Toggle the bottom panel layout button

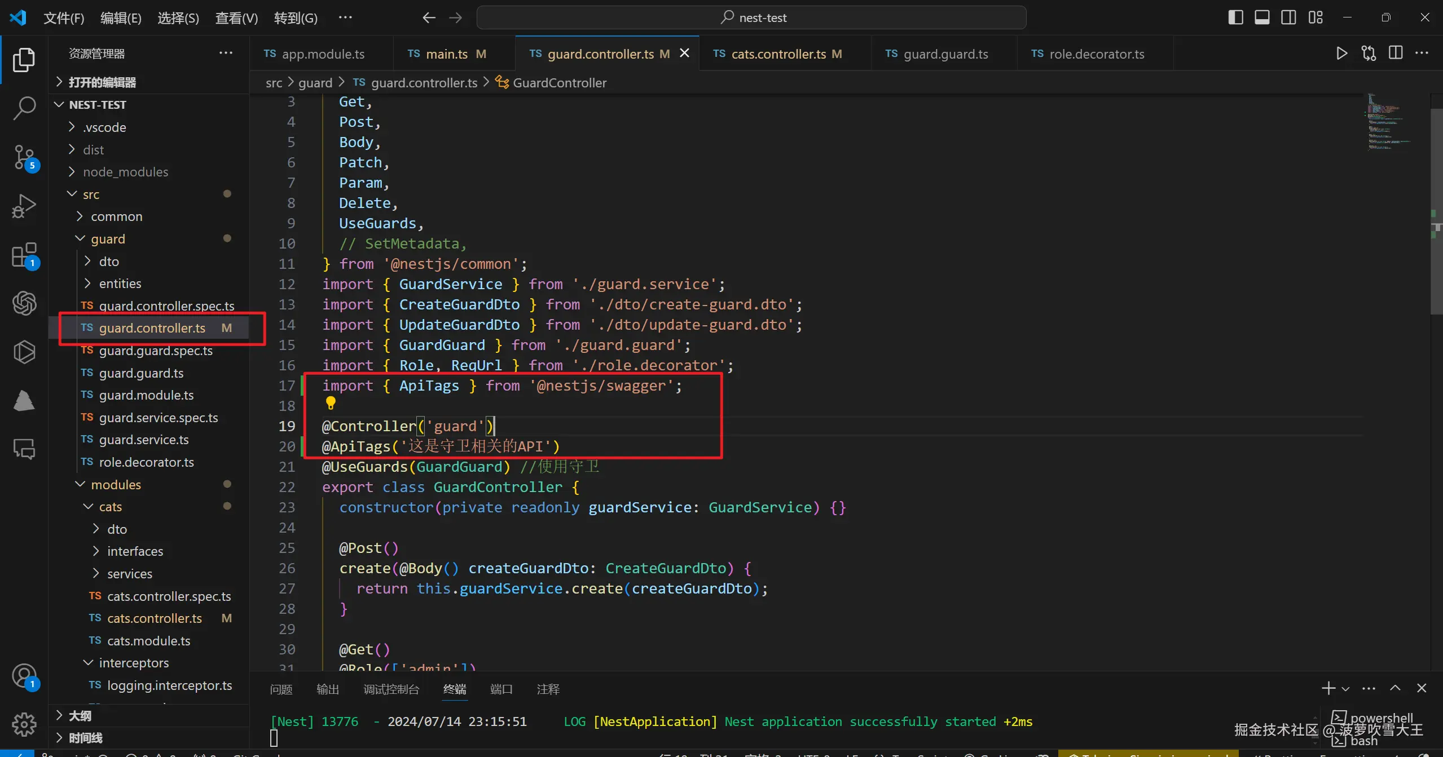pyautogui.click(x=1262, y=17)
